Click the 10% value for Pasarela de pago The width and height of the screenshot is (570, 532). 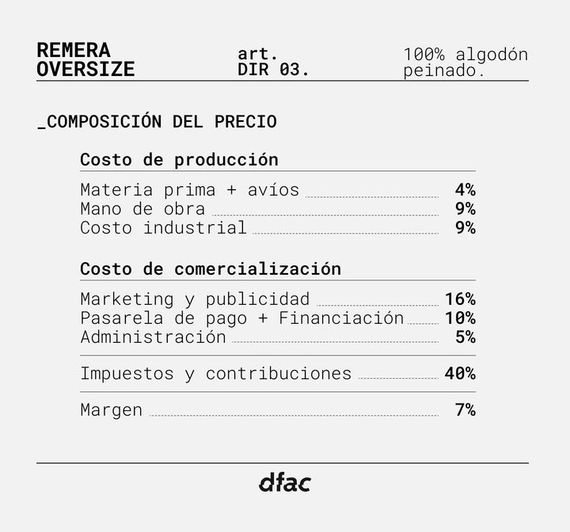pyautogui.click(x=460, y=318)
